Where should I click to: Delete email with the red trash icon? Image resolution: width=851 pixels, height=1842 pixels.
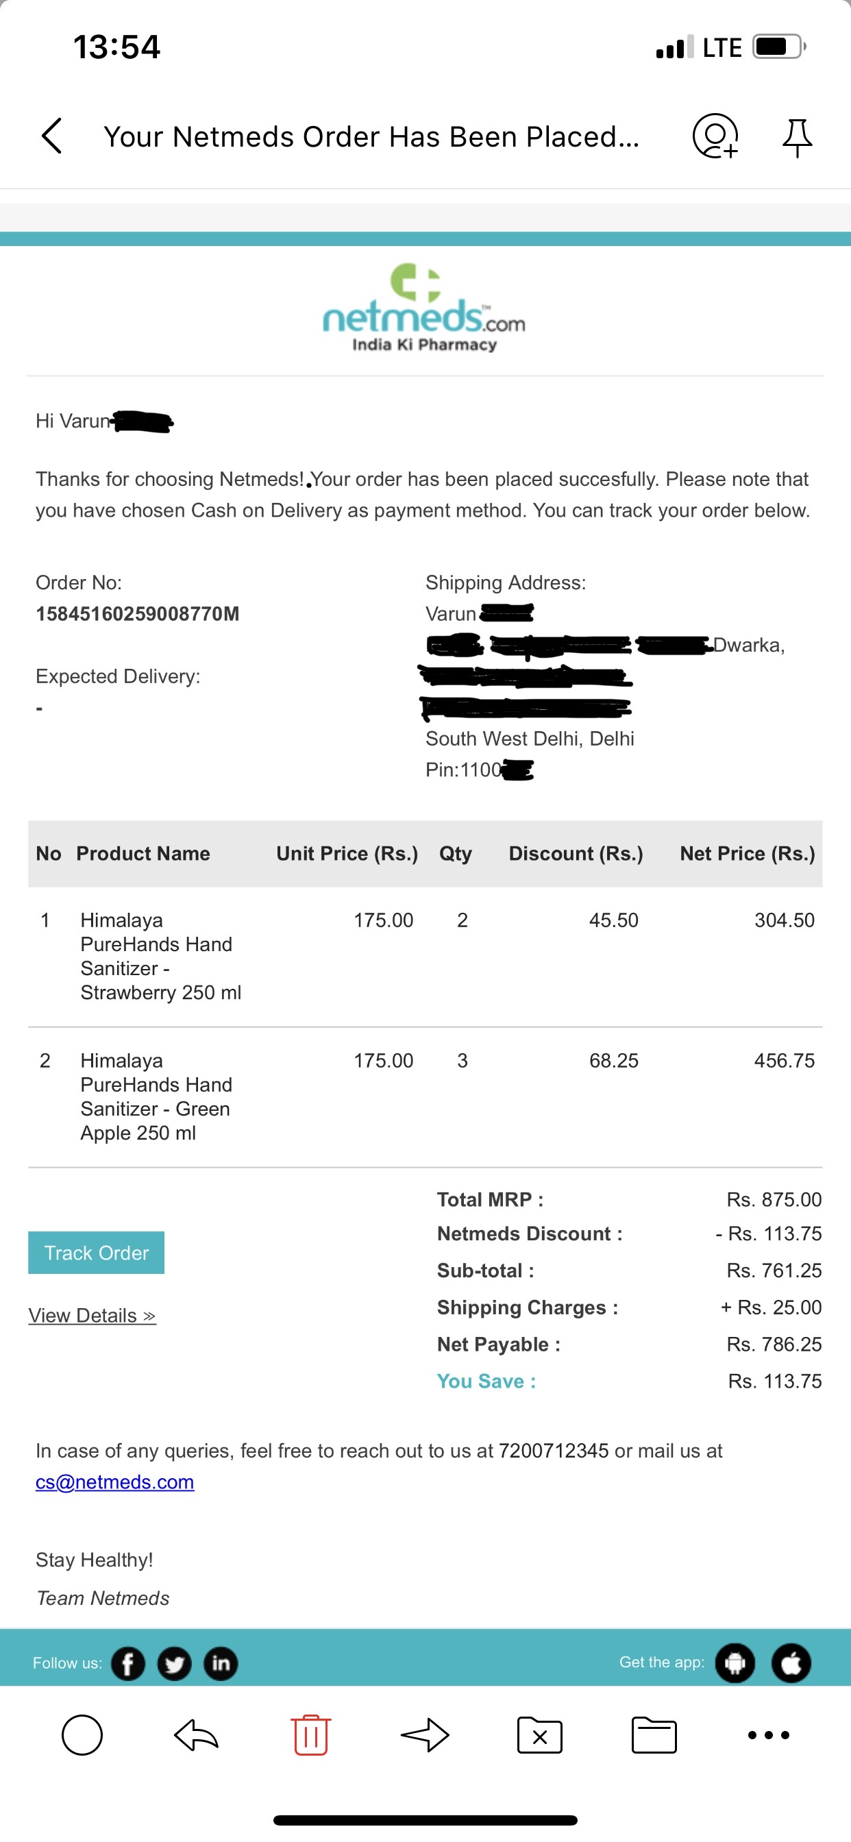click(x=310, y=1734)
